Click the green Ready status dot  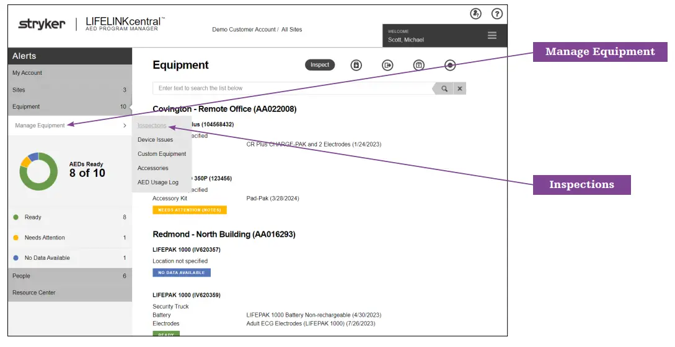click(16, 217)
